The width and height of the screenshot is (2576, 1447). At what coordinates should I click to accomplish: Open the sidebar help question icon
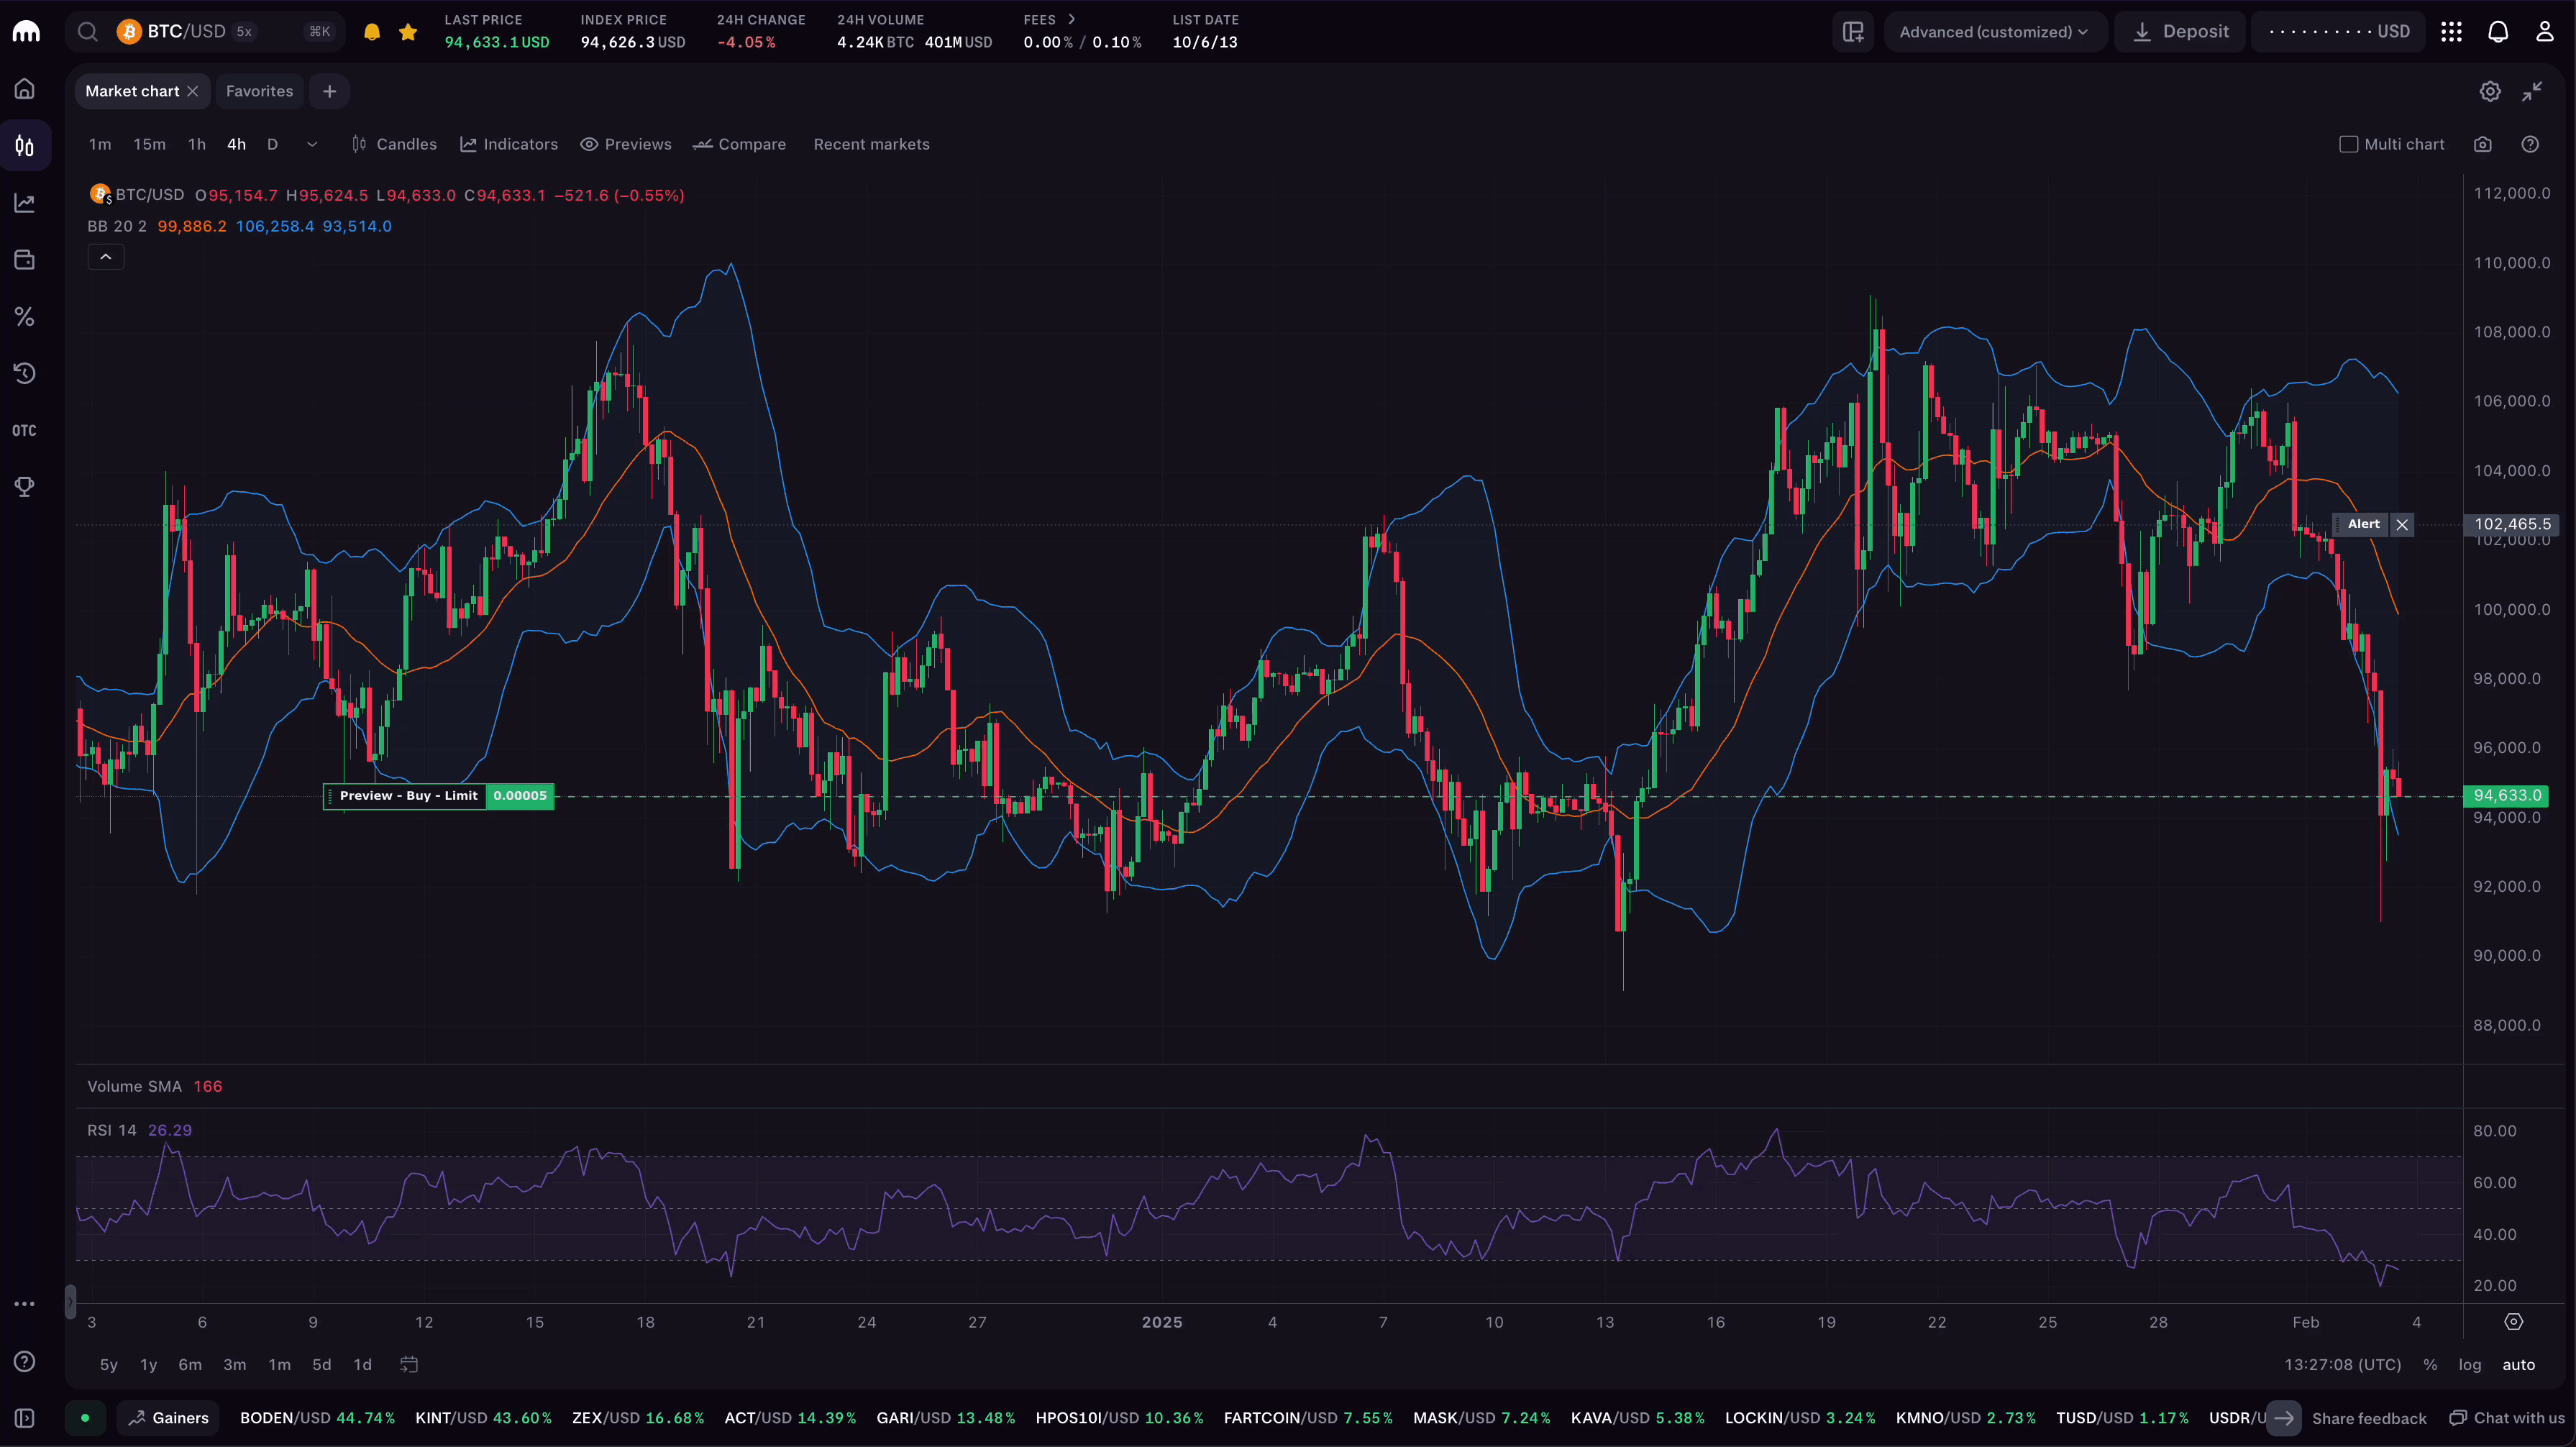coord(25,1362)
